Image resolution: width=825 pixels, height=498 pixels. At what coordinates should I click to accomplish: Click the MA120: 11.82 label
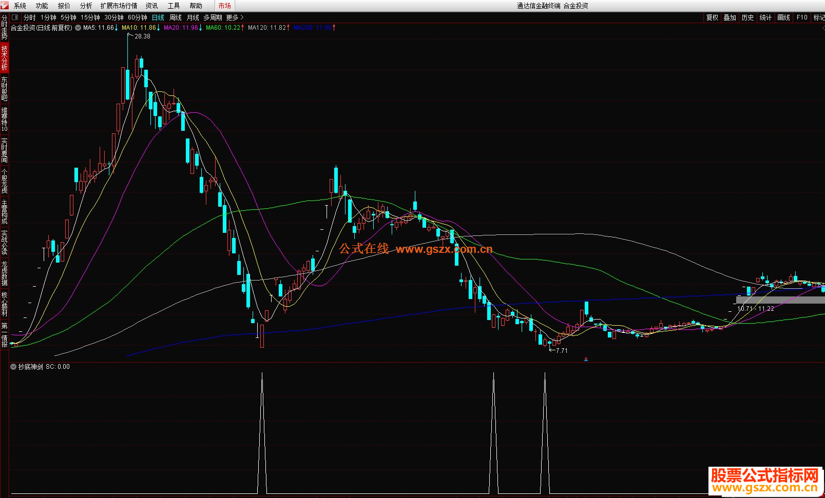click(267, 28)
